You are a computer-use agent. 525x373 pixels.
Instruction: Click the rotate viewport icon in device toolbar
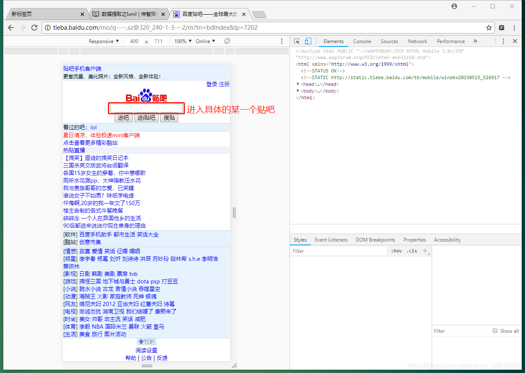pos(227,41)
